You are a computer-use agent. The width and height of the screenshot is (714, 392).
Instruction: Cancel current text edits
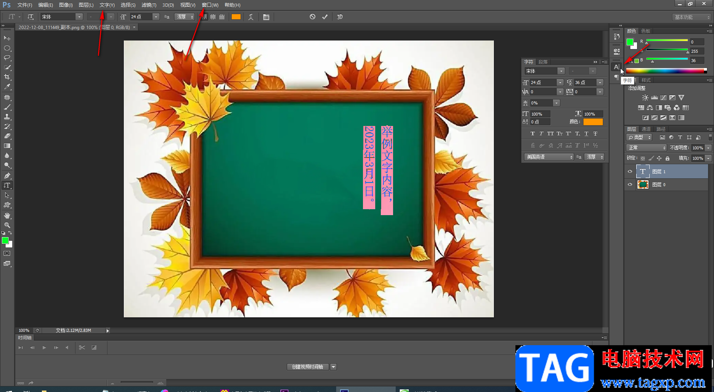click(312, 17)
